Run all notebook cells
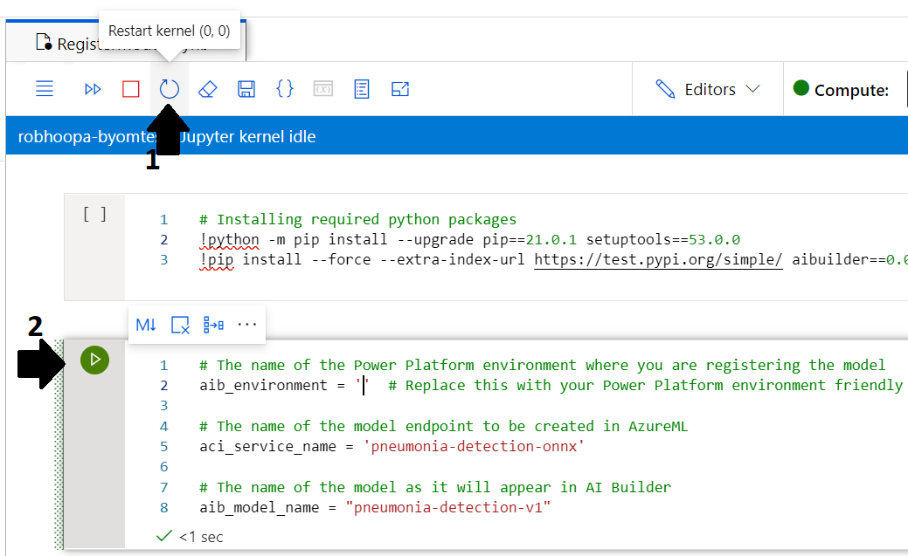This screenshot has height=556, width=908. pyautogui.click(x=93, y=88)
